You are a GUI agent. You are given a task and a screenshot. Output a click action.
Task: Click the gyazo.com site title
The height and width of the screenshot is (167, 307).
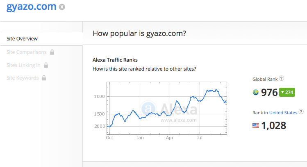tap(31, 7)
